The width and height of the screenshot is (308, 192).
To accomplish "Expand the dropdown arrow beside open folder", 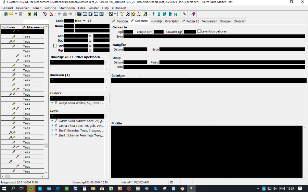I will (16, 14).
